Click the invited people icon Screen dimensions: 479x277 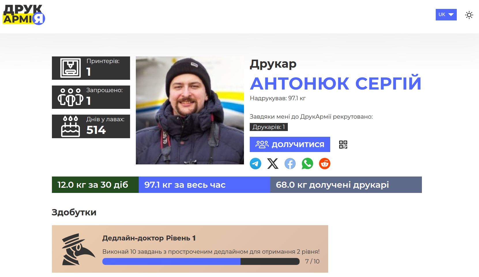click(x=70, y=97)
